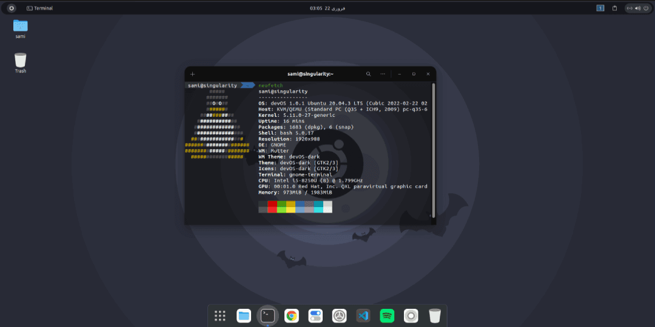
Task: Launch Files from the dock
Action: 244,315
